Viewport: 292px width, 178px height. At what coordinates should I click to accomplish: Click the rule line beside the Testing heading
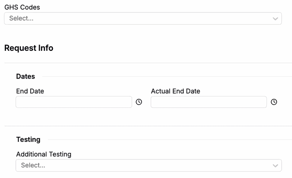click(x=168, y=140)
